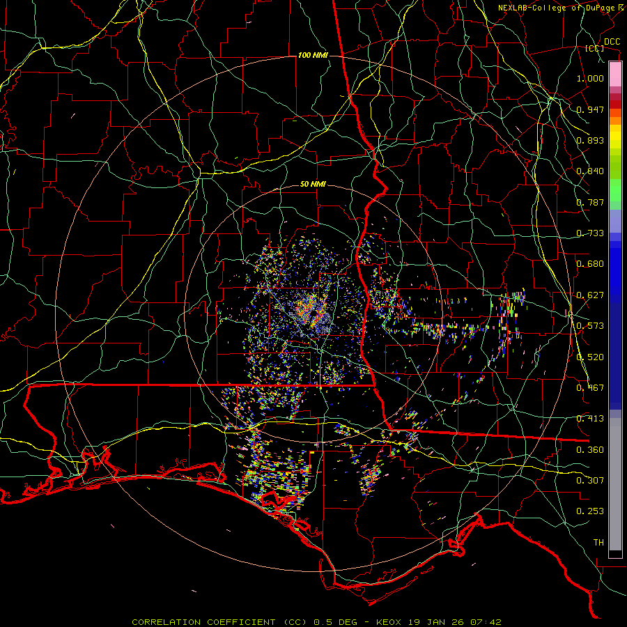Viewport: 627px width, 627px height.
Task: Click the TH label on the legend
Action: pyautogui.click(x=598, y=543)
